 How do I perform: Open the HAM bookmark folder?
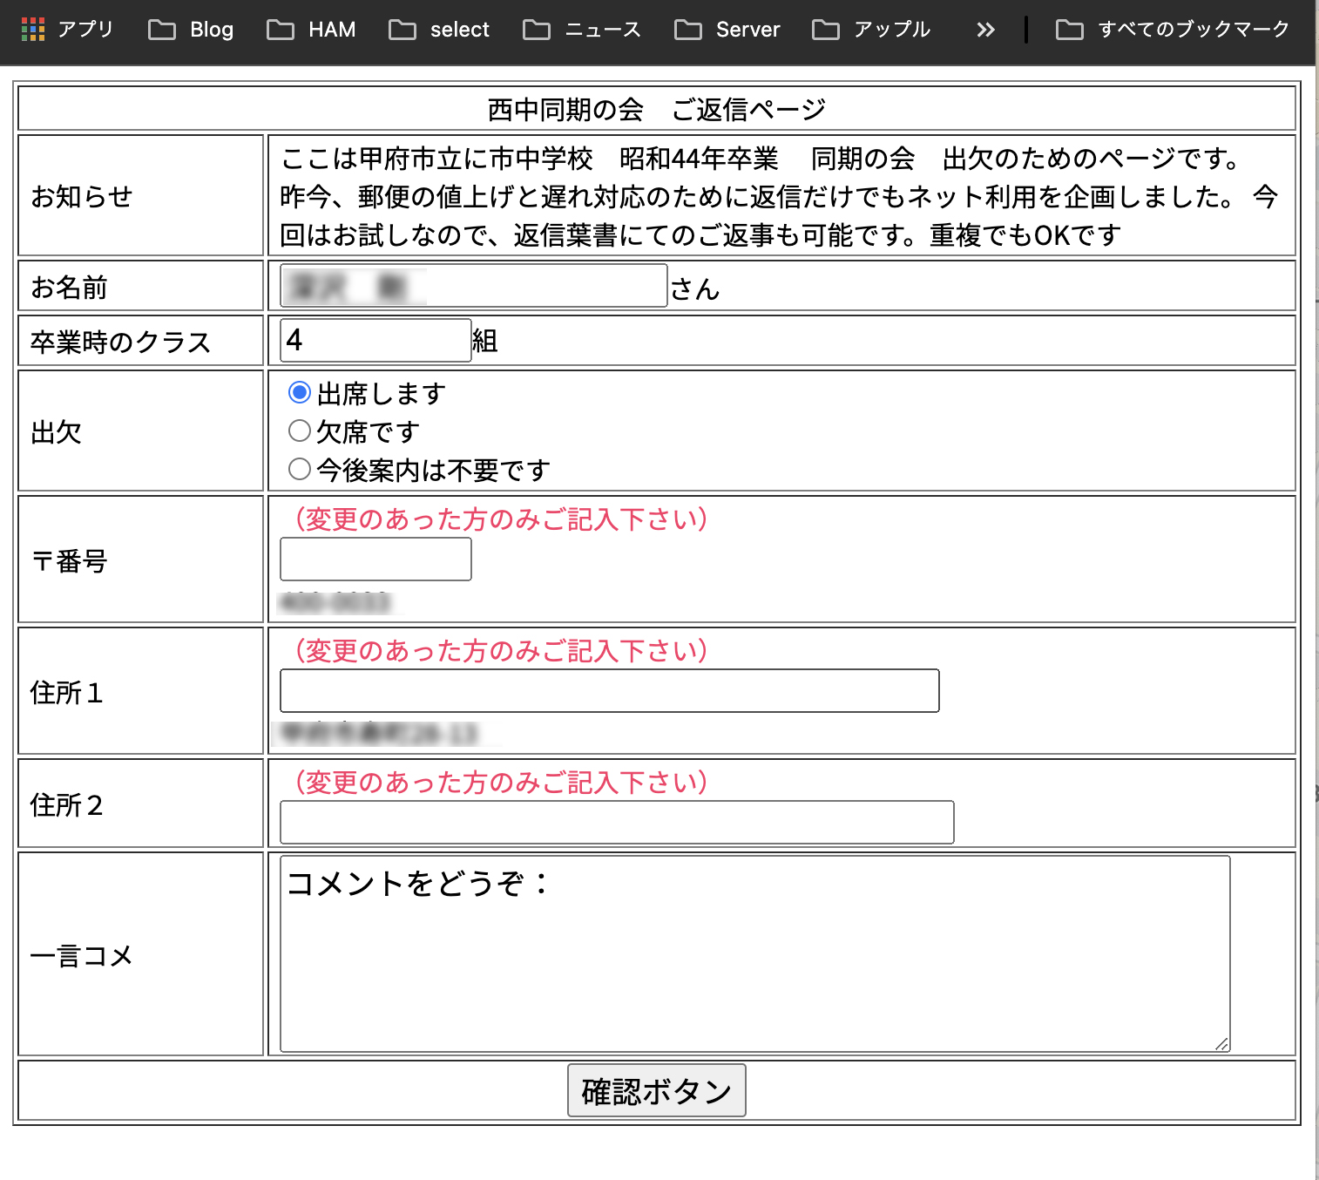pos(311,30)
